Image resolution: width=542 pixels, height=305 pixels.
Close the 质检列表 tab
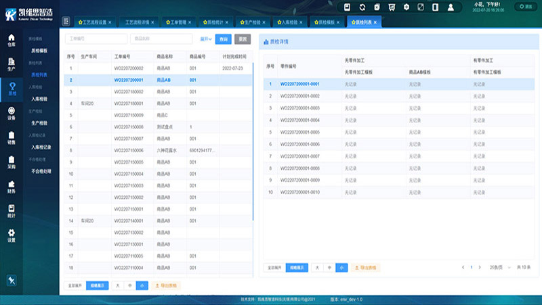tap(375, 22)
